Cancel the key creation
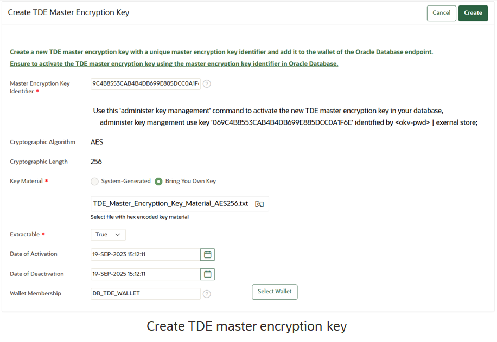Screen dimensions: 497x342 pos(441,13)
